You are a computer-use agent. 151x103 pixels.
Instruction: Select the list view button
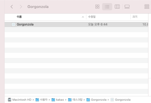tap(107, 7)
